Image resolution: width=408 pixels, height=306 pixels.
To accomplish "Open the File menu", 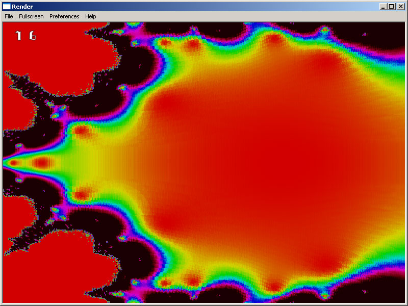I will pos(9,16).
